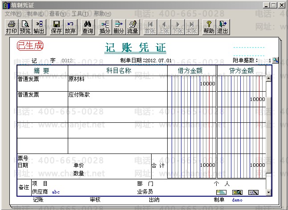Select second row summary 普通发票

[28, 95]
